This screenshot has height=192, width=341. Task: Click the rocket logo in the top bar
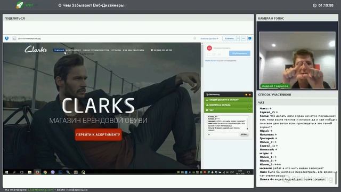[x=20, y=5]
